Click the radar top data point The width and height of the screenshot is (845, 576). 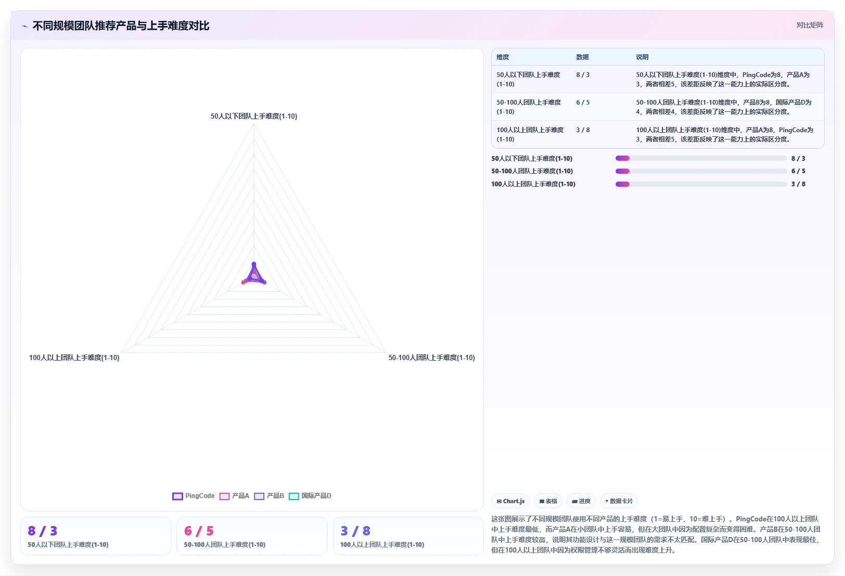point(254,264)
